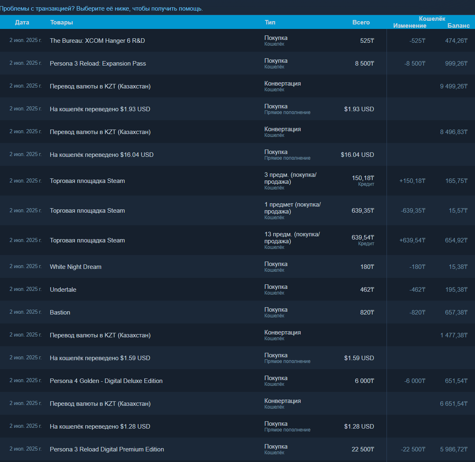Image resolution: width=475 pixels, height=462 pixels.
Task: Click the 165,75₸ balance value
Action: tap(456, 181)
